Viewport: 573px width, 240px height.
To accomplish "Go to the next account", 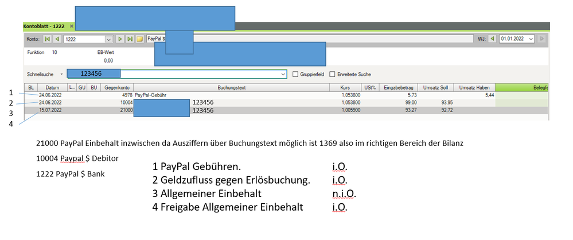I will pos(120,39).
